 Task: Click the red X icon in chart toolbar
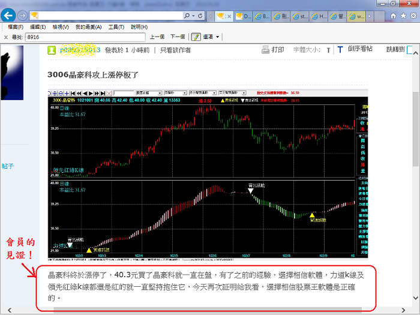pos(109,93)
